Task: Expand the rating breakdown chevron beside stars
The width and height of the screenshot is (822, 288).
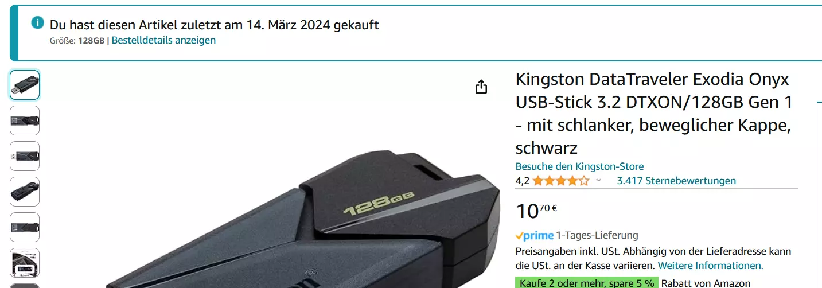Action: 599,181
